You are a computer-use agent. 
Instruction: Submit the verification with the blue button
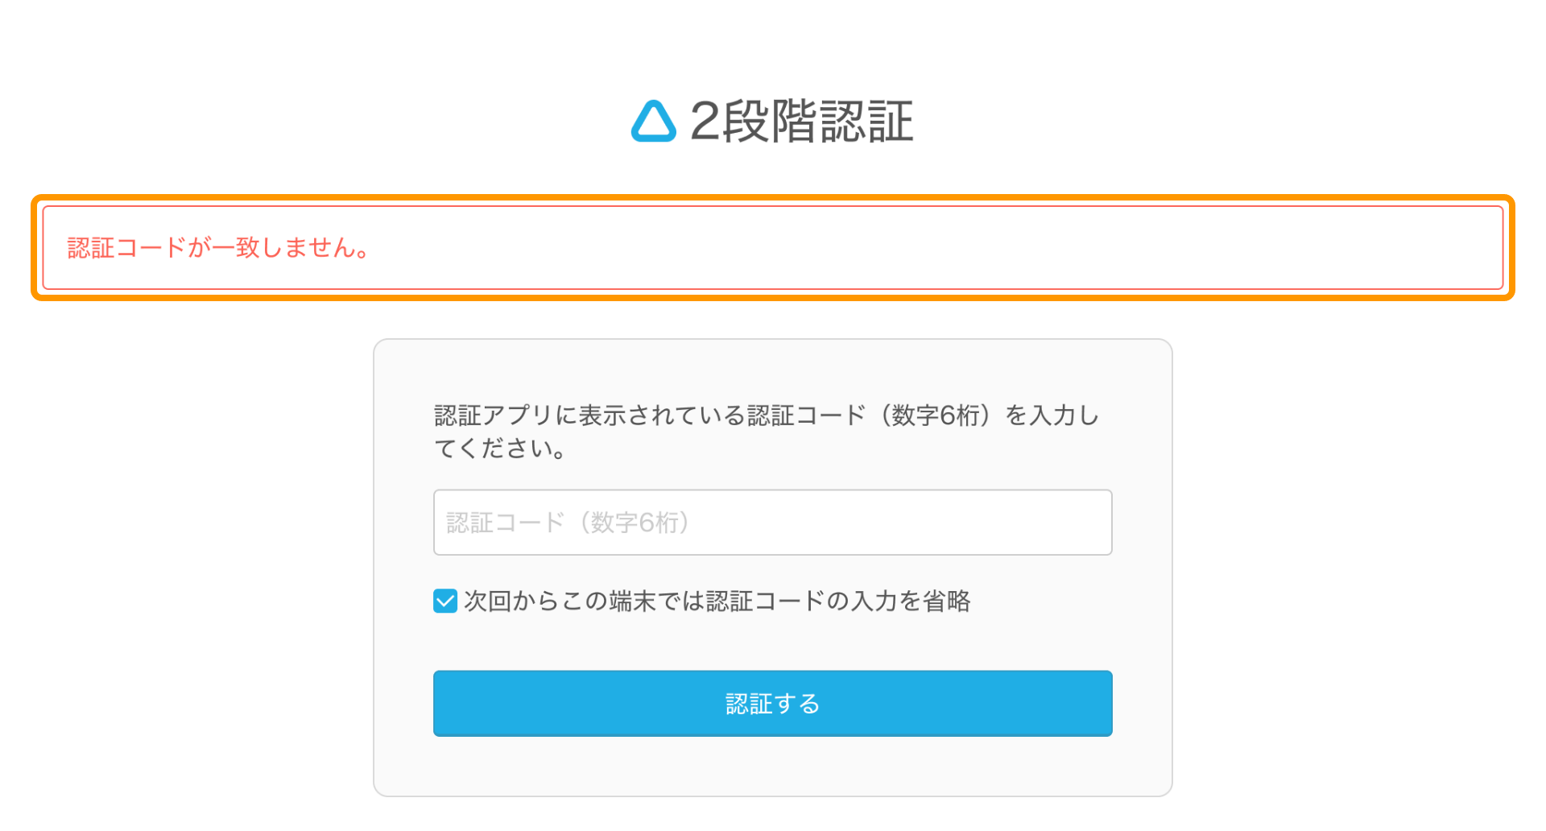pos(772,703)
